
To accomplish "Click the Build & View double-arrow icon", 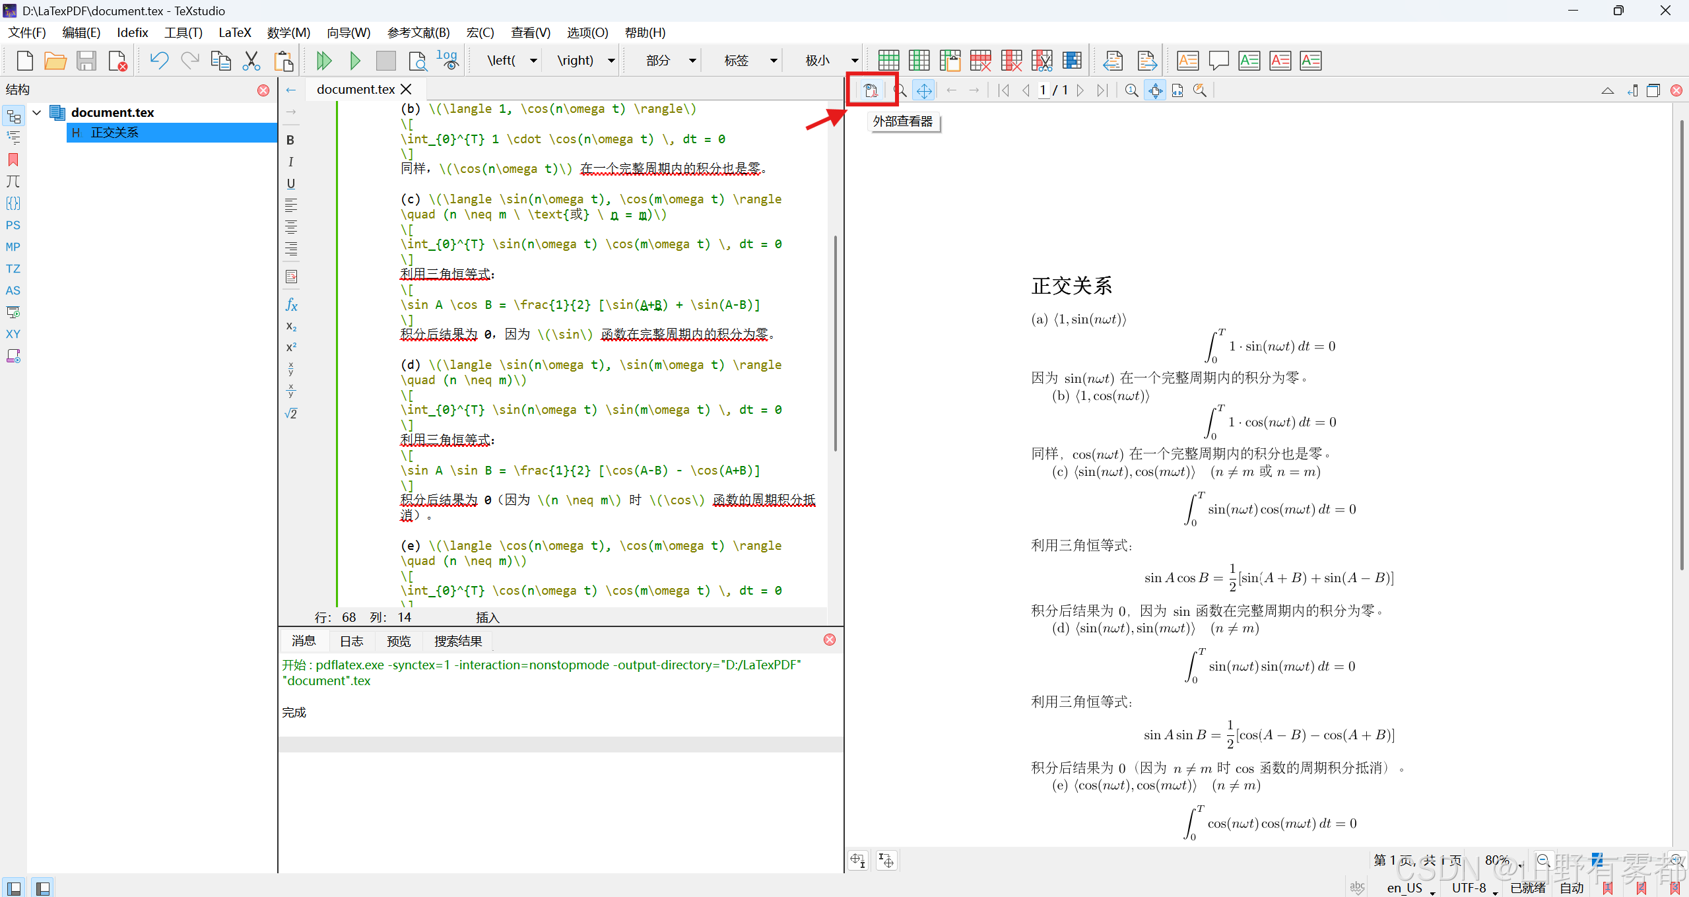I will click(x=323, y=61).
